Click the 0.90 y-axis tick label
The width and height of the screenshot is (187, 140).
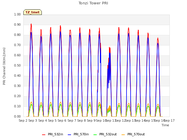point(18,24)
